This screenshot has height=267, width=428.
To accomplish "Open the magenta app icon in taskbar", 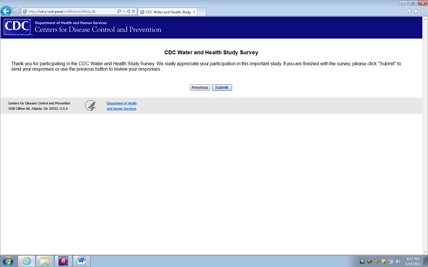I will tap(63, 261).
